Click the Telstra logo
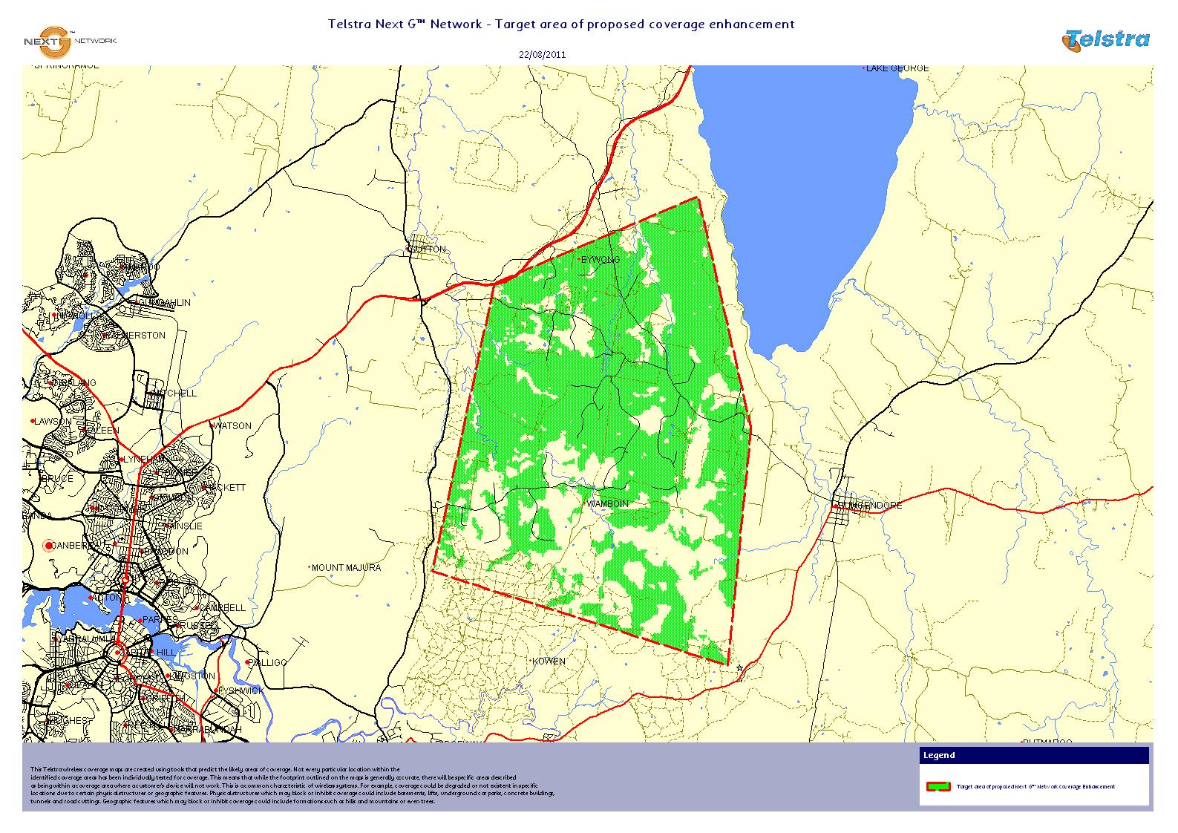Screen dimensions: 1178x833 point(1105,40)
